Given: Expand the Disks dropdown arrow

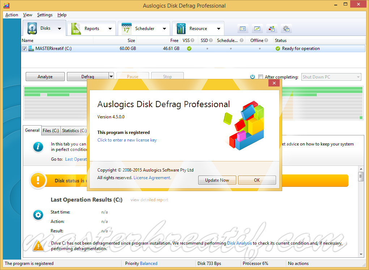Looking at the screenshot, I should pos(60,29).
